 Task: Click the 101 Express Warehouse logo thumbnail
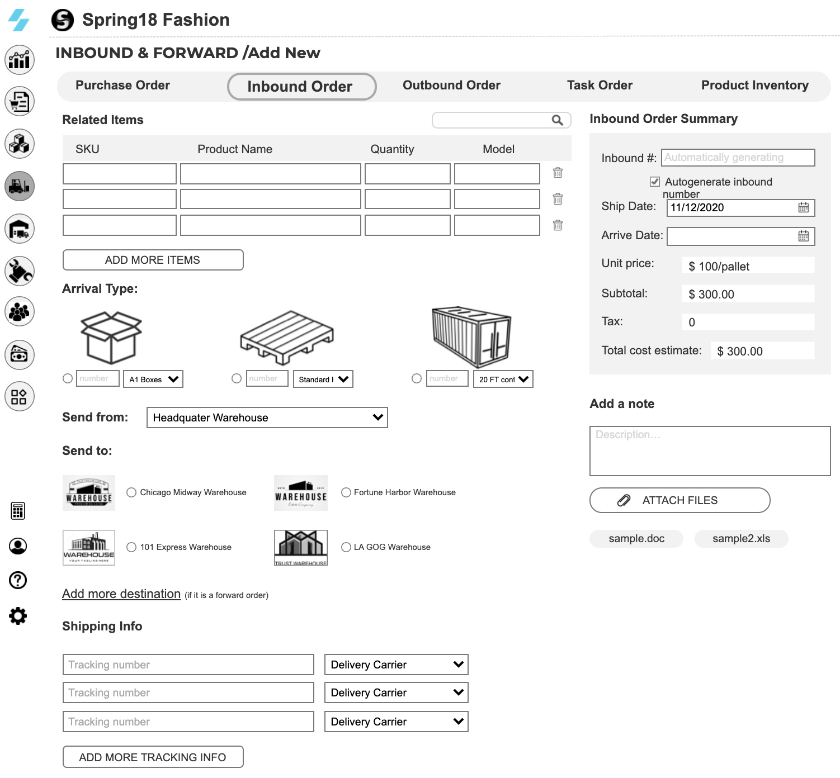coord(89,548)
